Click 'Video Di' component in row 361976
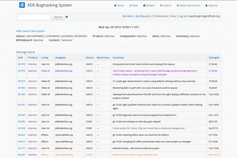 [x=46, y=71]
